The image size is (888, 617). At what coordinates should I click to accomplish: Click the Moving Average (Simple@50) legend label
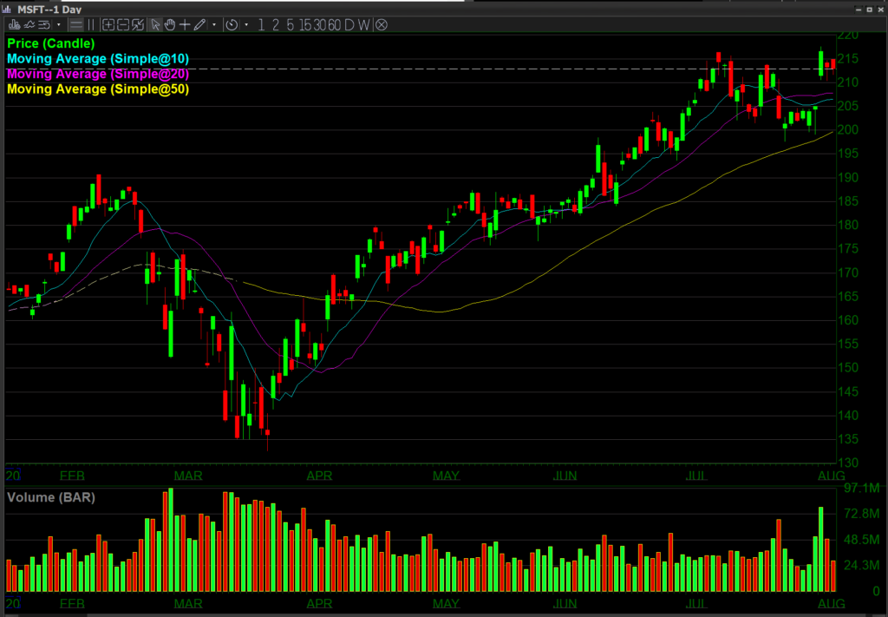tap(97, 89)
